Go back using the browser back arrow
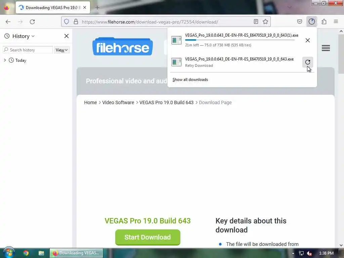The image size is (344, 258). point(8,22)
